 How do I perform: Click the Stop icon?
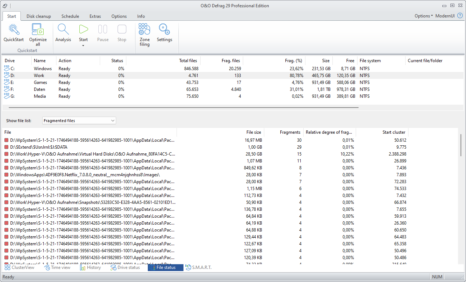[x=122, y=29]
